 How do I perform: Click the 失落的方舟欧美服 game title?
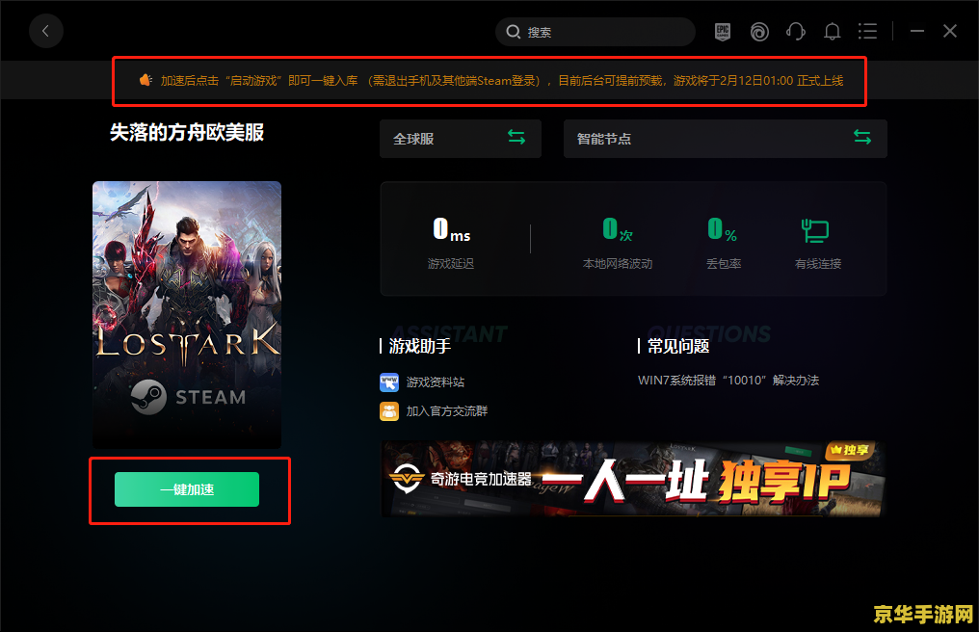[x=187, y=132]
